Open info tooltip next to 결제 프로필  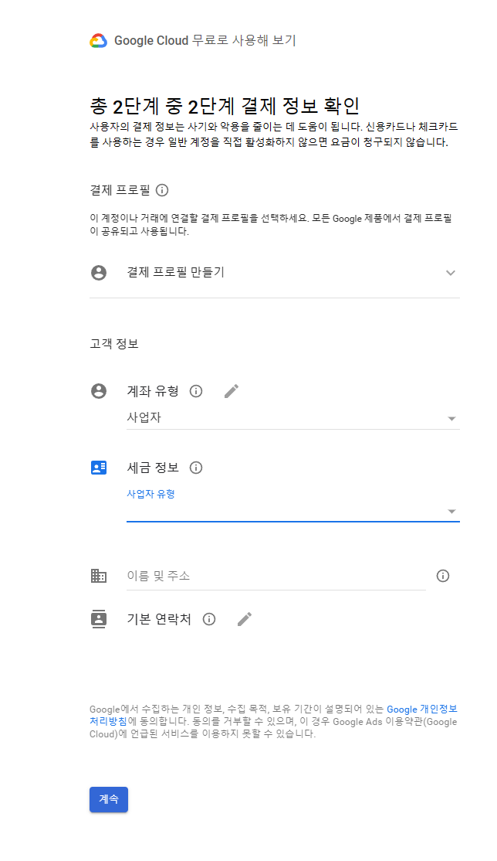(162, 191)
